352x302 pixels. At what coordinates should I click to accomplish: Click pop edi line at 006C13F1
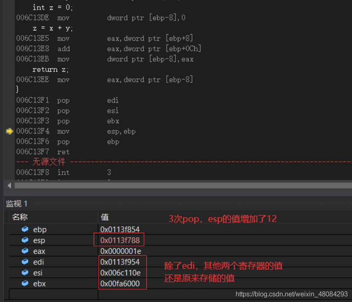click(67, 100)
